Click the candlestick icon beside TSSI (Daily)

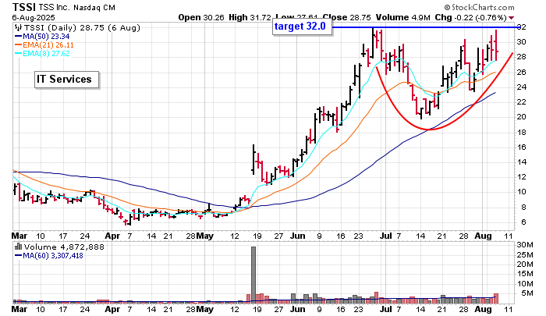tap(19, 28)
